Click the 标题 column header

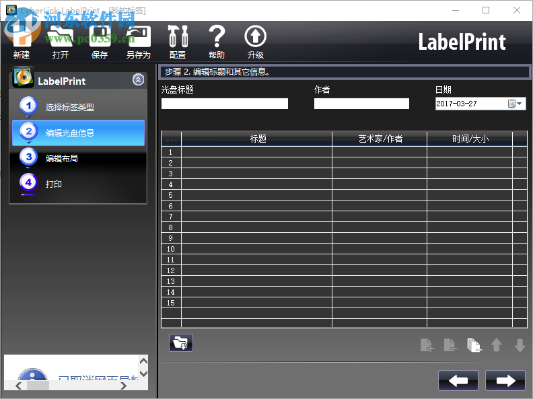click(x=257, y=139)
